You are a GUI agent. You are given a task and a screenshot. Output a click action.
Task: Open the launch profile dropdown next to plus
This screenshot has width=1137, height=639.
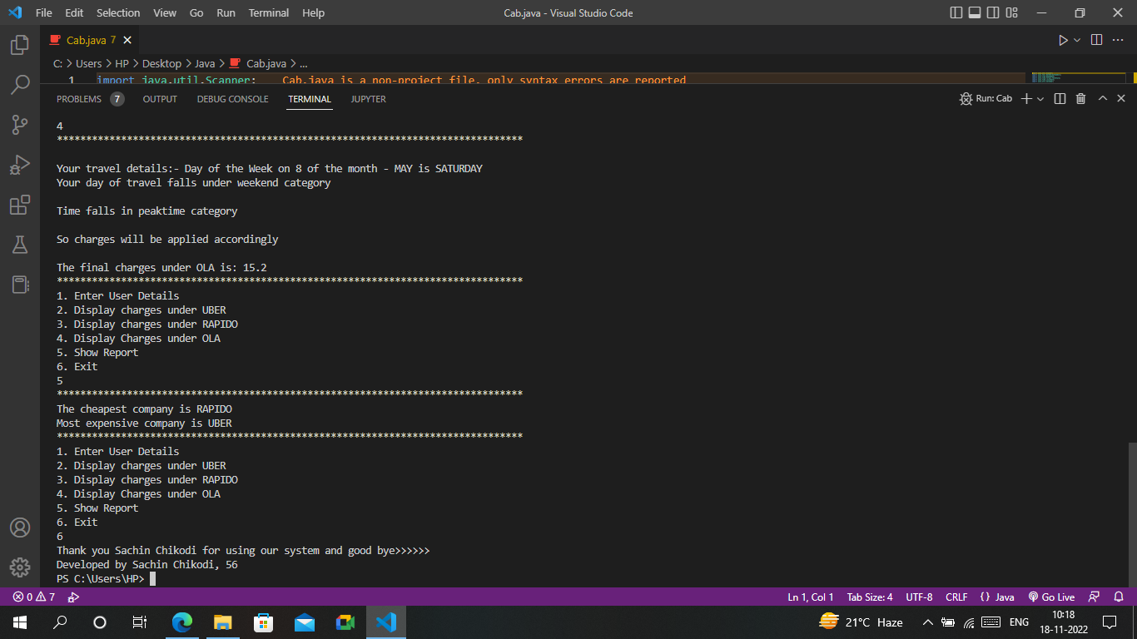(x=1040, y=98)
